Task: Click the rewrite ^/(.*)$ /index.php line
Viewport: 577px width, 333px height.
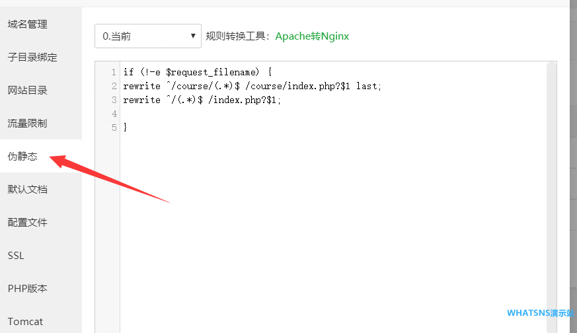Action: click(202, 100)
